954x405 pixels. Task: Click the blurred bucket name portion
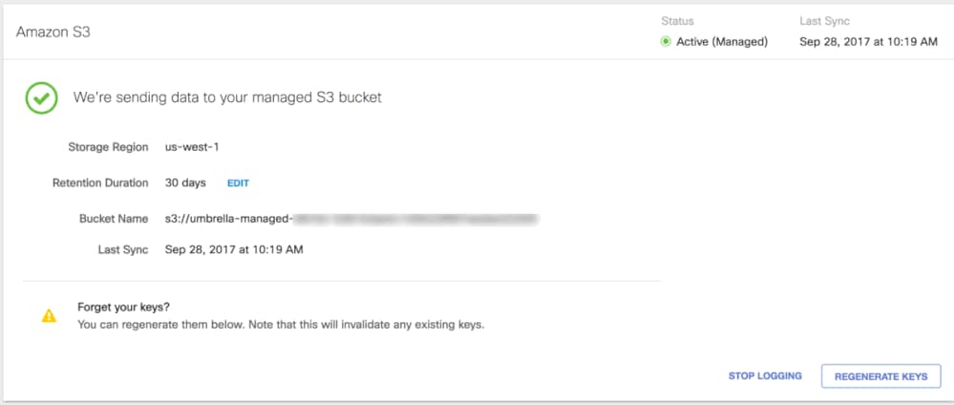pyautogui.click(x=415, y=219)
